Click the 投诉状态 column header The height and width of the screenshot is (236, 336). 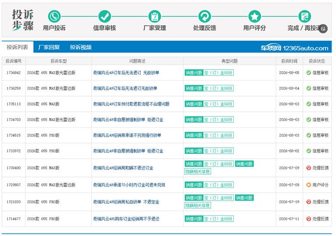click(x=317, y=61)
